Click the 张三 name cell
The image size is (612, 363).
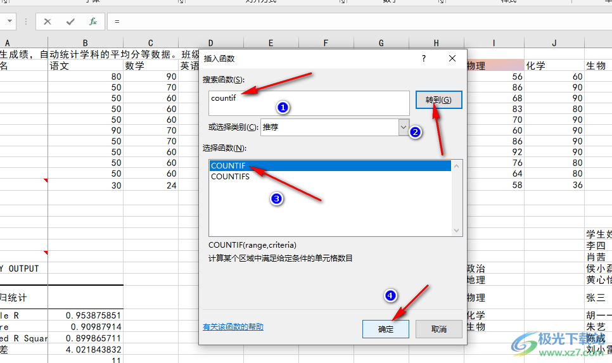pyautogui.click(x=598, y=297)
